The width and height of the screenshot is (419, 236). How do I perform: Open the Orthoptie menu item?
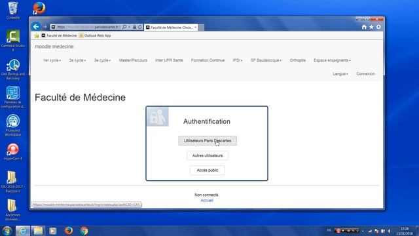(x=298, y=60)
